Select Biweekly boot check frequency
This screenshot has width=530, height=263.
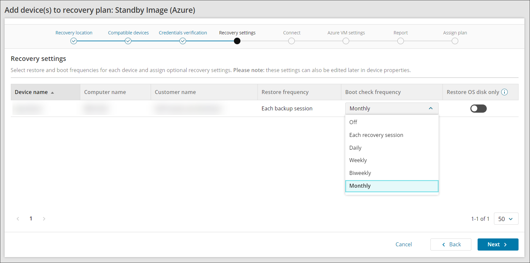pos(392,173)
